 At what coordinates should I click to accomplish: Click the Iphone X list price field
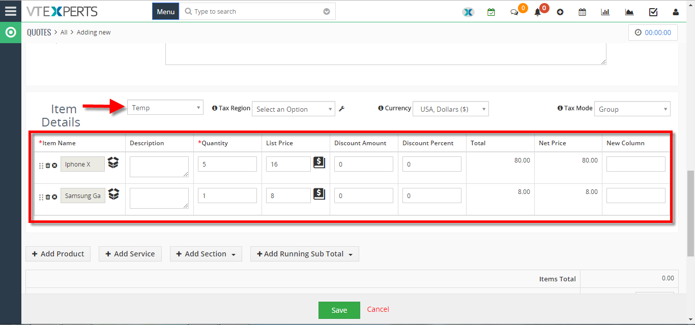coord(288,164)
